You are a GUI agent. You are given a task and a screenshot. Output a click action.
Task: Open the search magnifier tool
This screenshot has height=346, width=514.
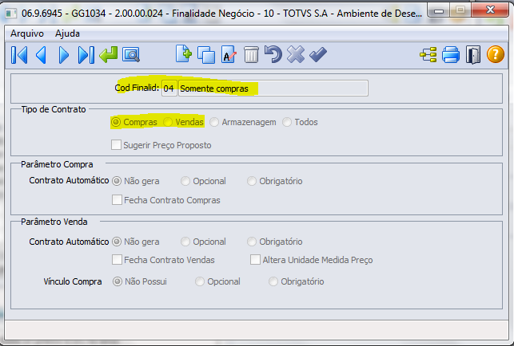[x=131, y=55]
